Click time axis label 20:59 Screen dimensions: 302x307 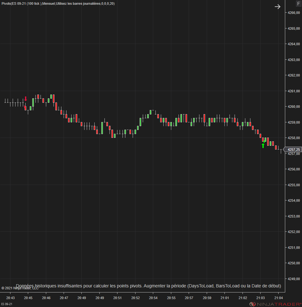[x=207, y=298]
